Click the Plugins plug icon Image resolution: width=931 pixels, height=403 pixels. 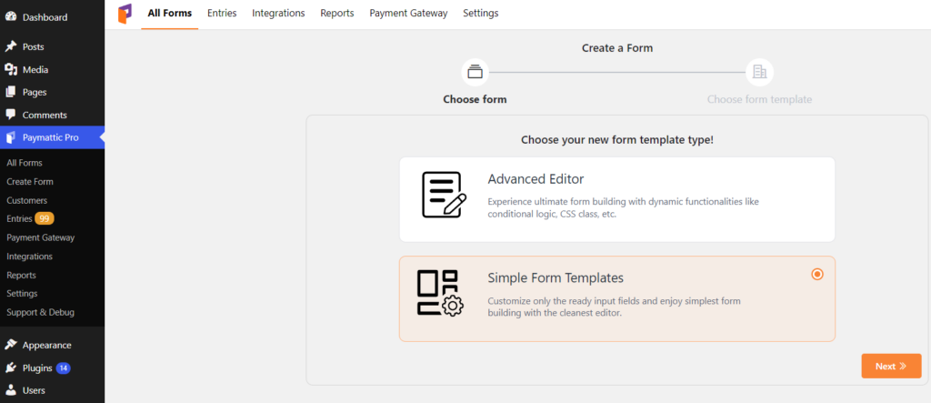point(11,368)
